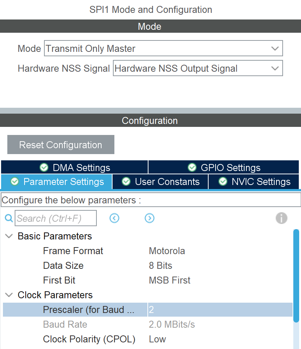This screenshot has height=349, width=301.
Task: Click the parameter search field
Action: click(x=56, y=218)
